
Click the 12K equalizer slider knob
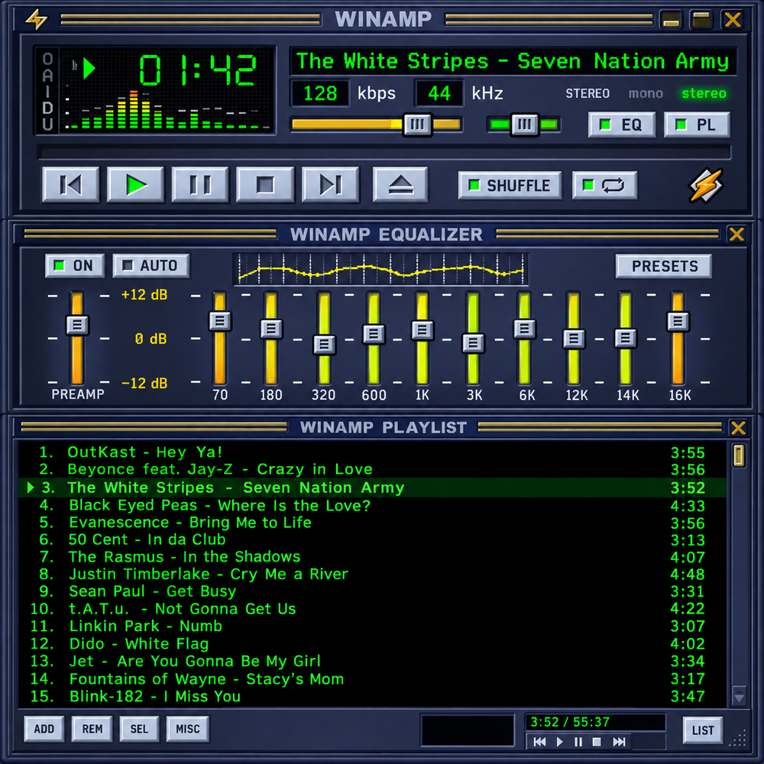click(574, 338)
